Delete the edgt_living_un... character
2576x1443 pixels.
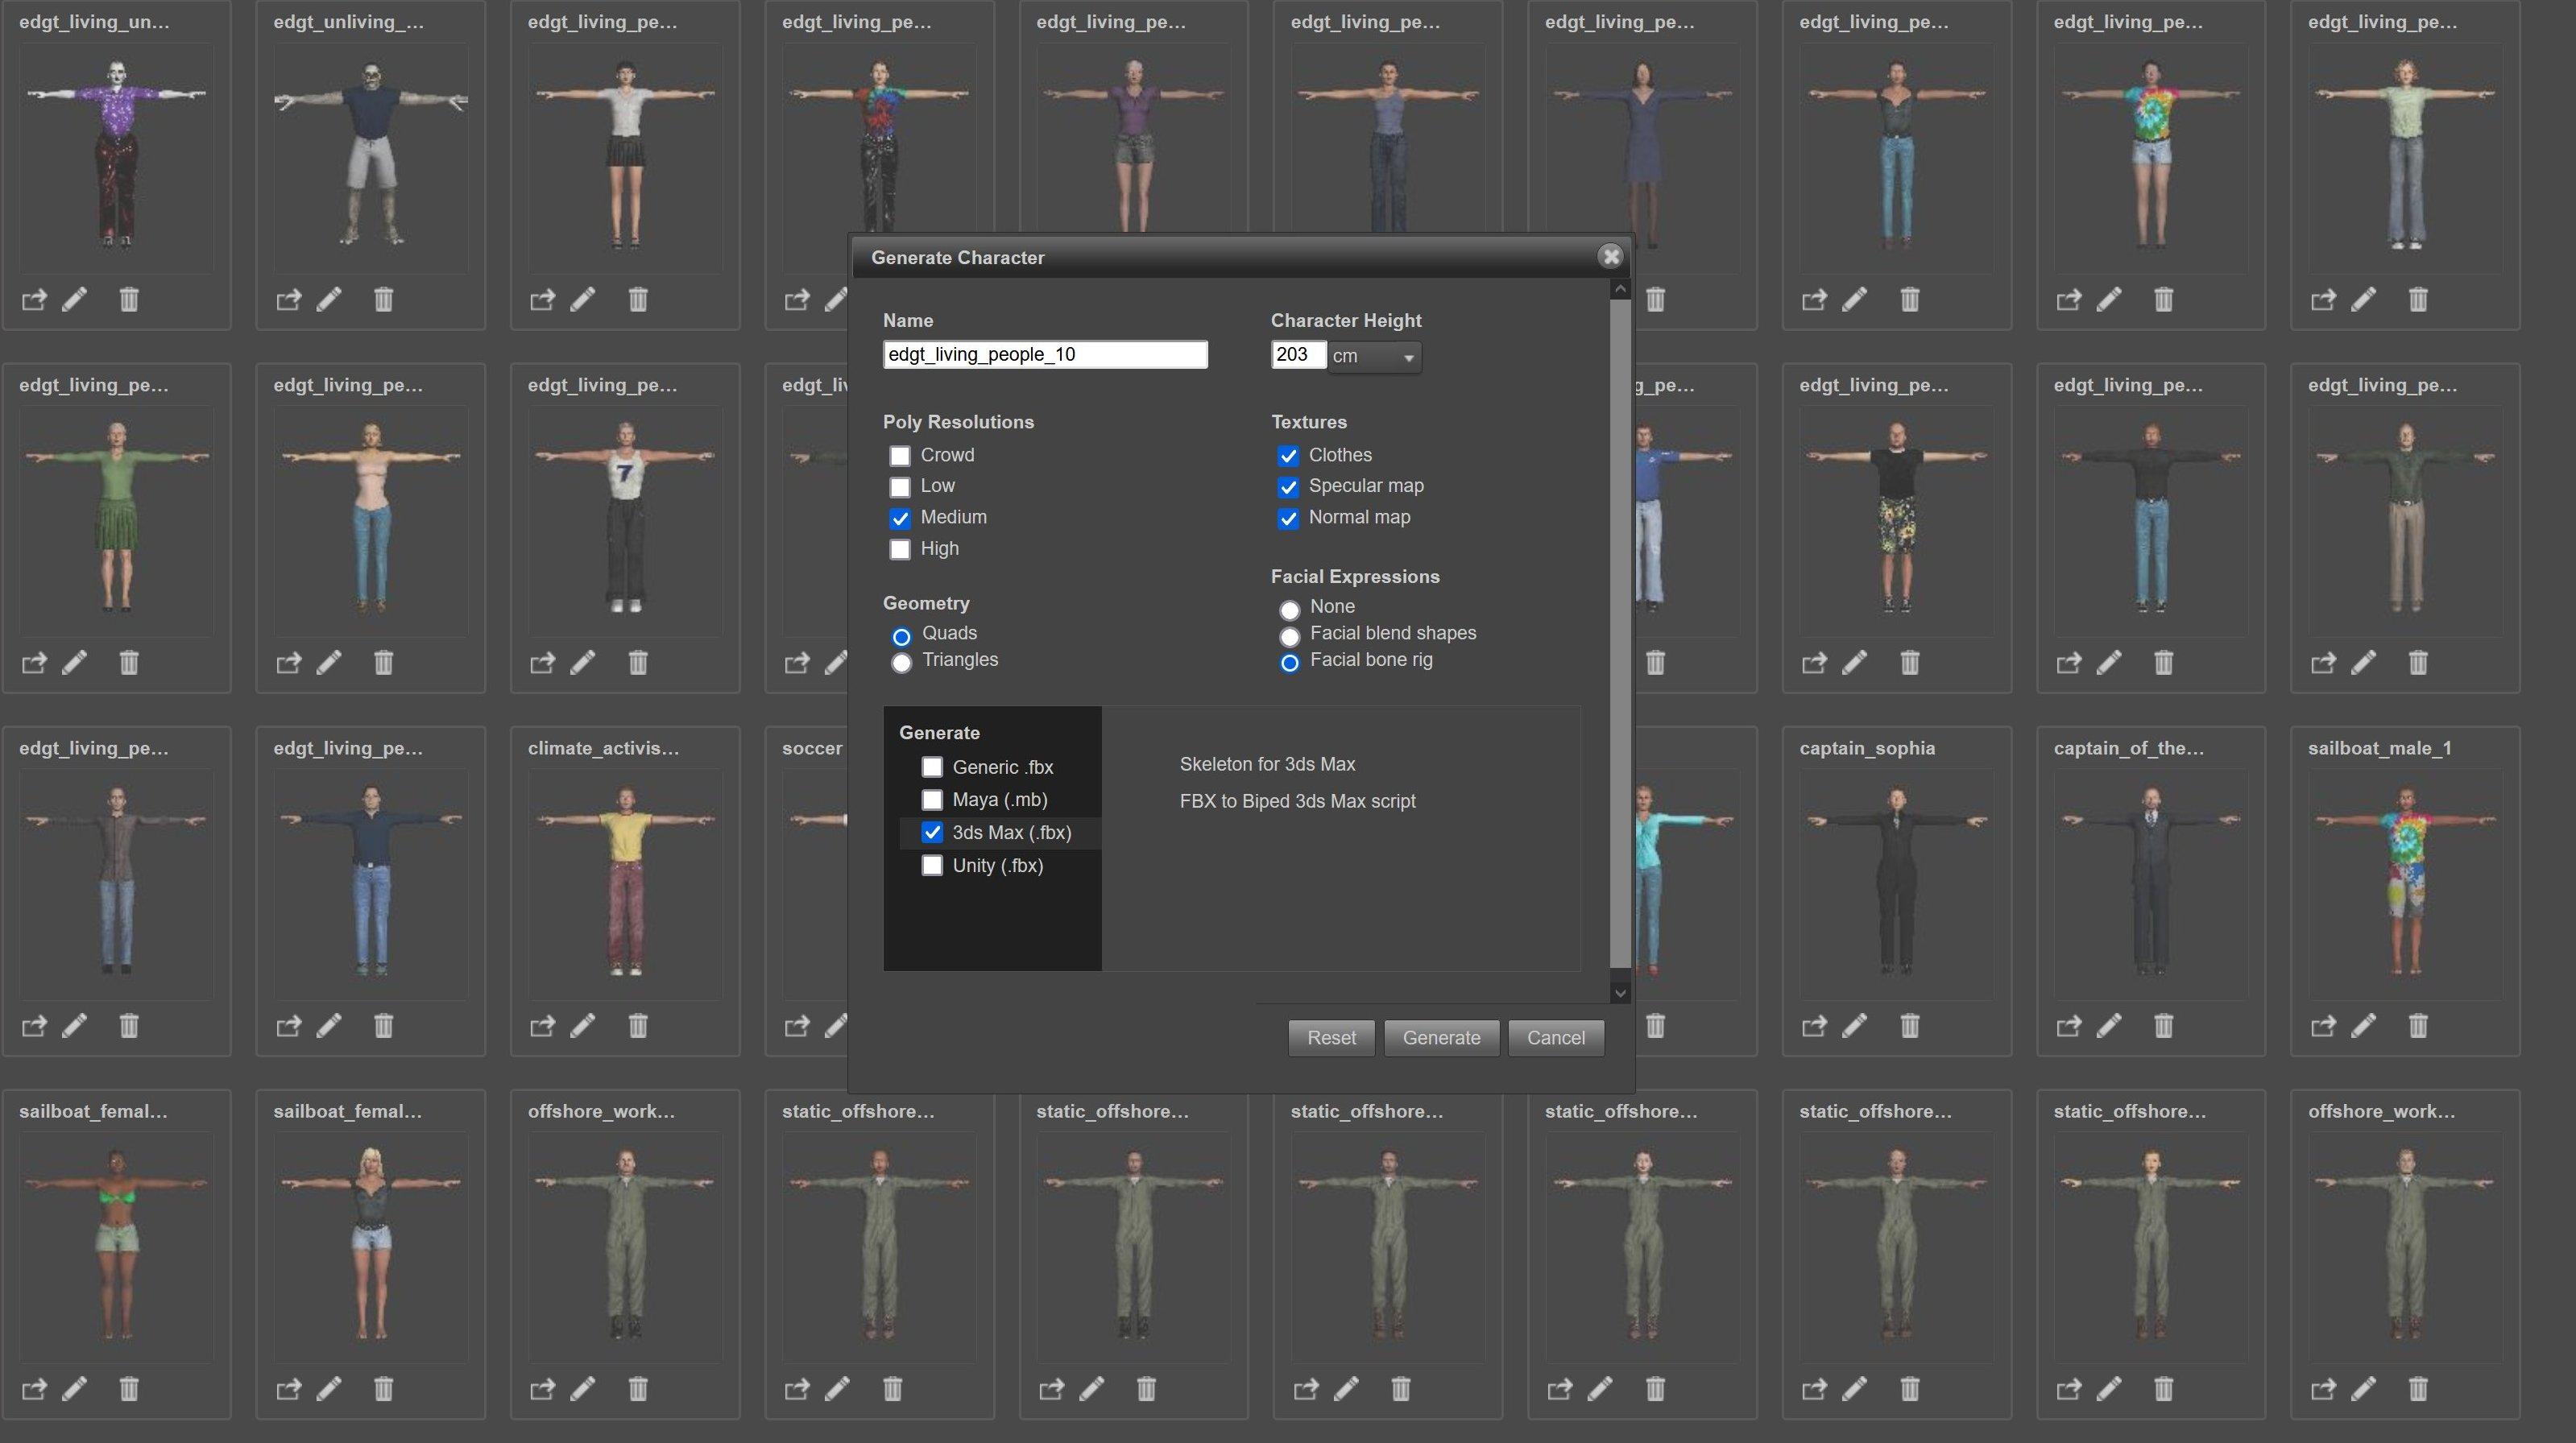(x=129, y=299)
